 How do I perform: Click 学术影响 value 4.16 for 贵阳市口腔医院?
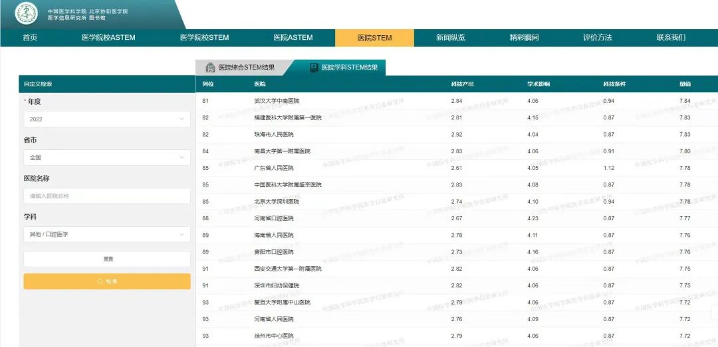click(533, 252)
